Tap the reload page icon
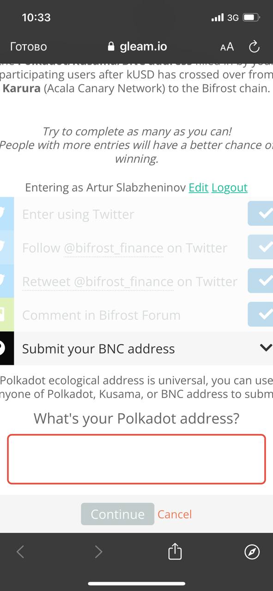The image size is (273, 591). [x=254, y=47]
